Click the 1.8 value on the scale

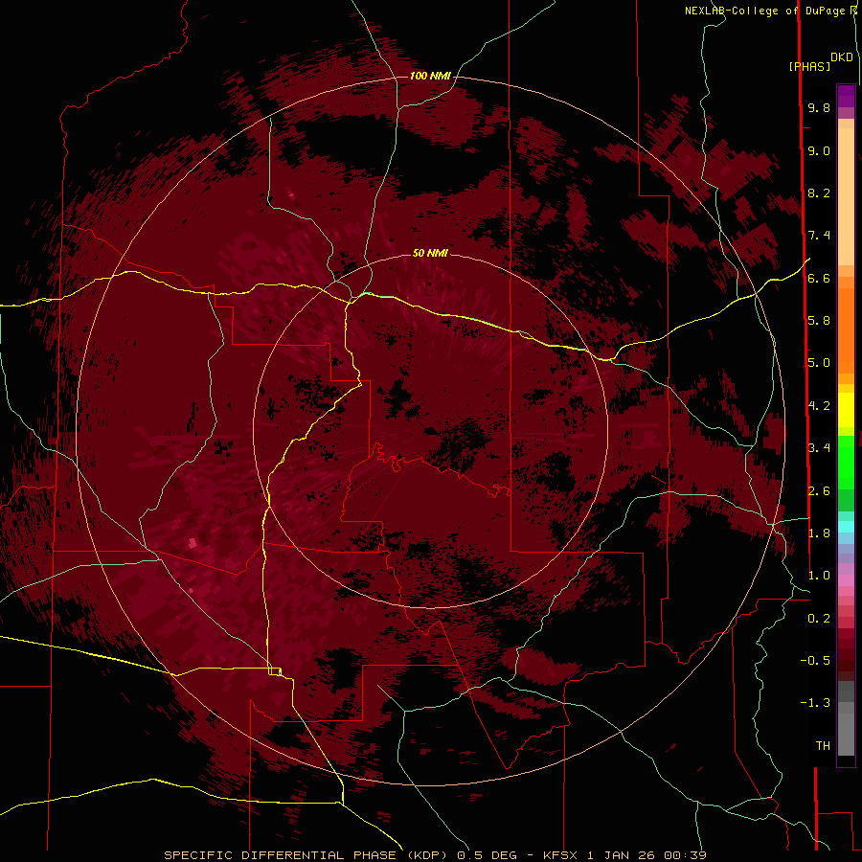pos(819,533)
